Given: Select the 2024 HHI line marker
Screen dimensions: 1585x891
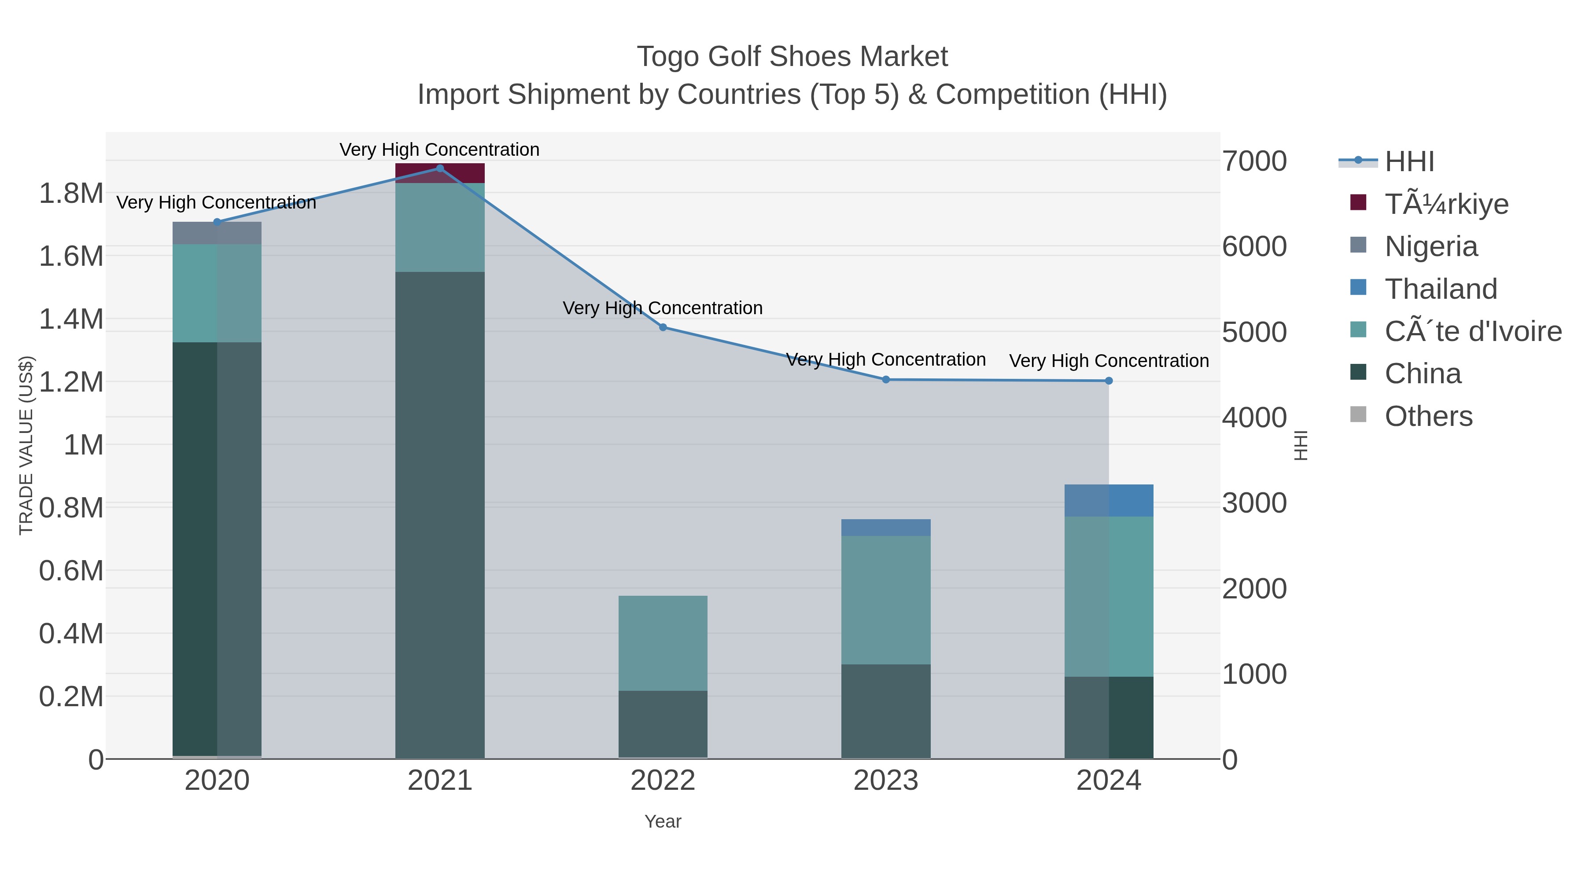Looking at the screenshot, I should pyautogui.click(x=1109, y=381).
